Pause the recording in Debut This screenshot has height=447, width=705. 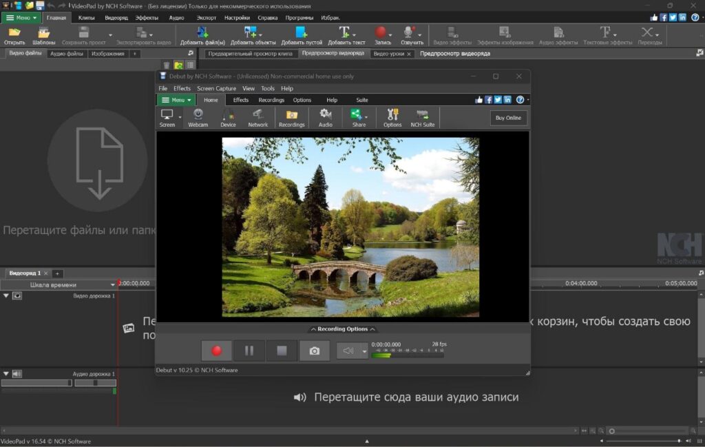click(x=249, y=351)
